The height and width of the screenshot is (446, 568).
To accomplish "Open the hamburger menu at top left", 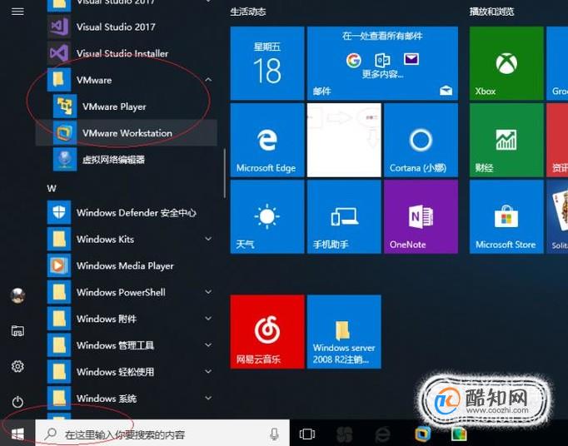I will tap(17, 12).
